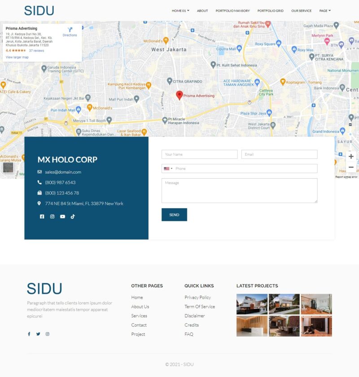Click the Facebook icon in the blue contact card
Viewport: 359px width, 377px height.
[42, 216]
